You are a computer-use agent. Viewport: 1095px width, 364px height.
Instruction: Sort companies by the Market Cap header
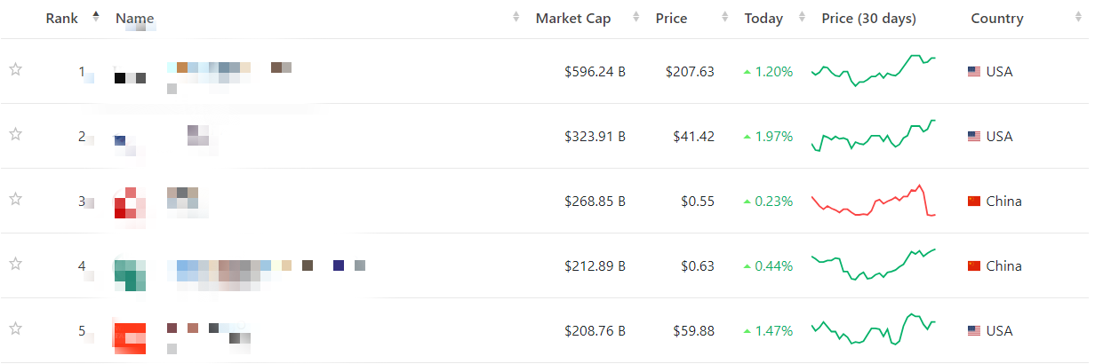[573, 19]
